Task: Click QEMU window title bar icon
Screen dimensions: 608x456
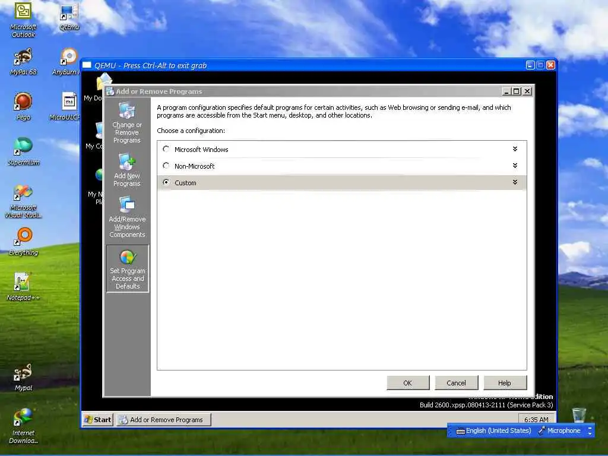Action: (x=87, y=65)
